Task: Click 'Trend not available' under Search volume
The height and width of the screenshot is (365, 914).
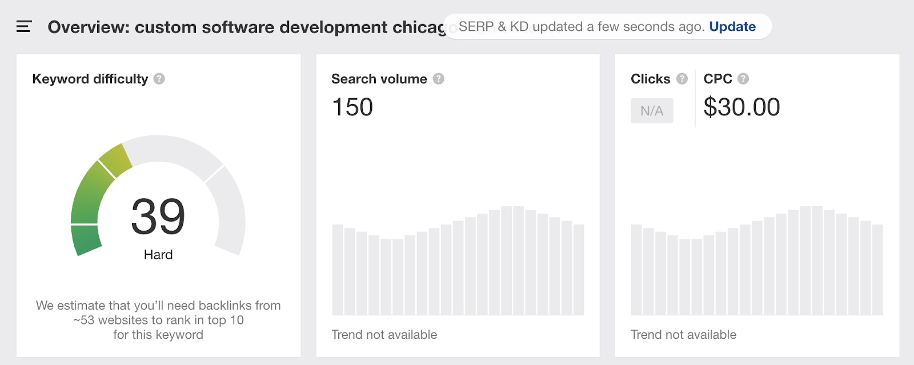Action: [x=384, y=335]
